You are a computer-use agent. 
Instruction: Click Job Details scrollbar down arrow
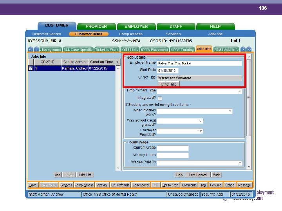[249, 167]
